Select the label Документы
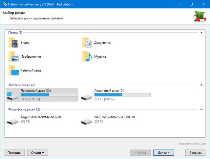Image resolution: width=210 pixels, height=159 pixels. pyautogui.click(x=103, y=43)
